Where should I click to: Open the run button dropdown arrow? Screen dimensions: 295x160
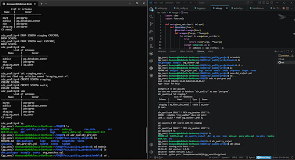point(280,8)
